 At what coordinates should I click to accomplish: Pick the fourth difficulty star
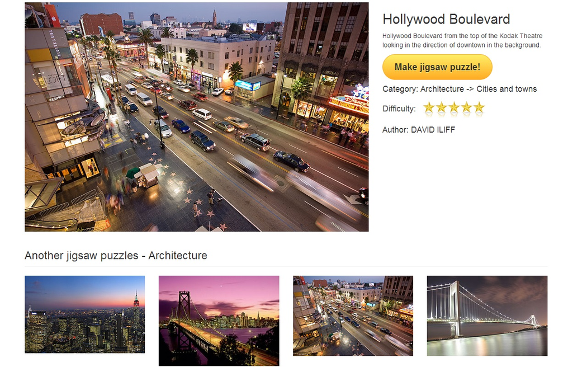(x=466, y=108)
